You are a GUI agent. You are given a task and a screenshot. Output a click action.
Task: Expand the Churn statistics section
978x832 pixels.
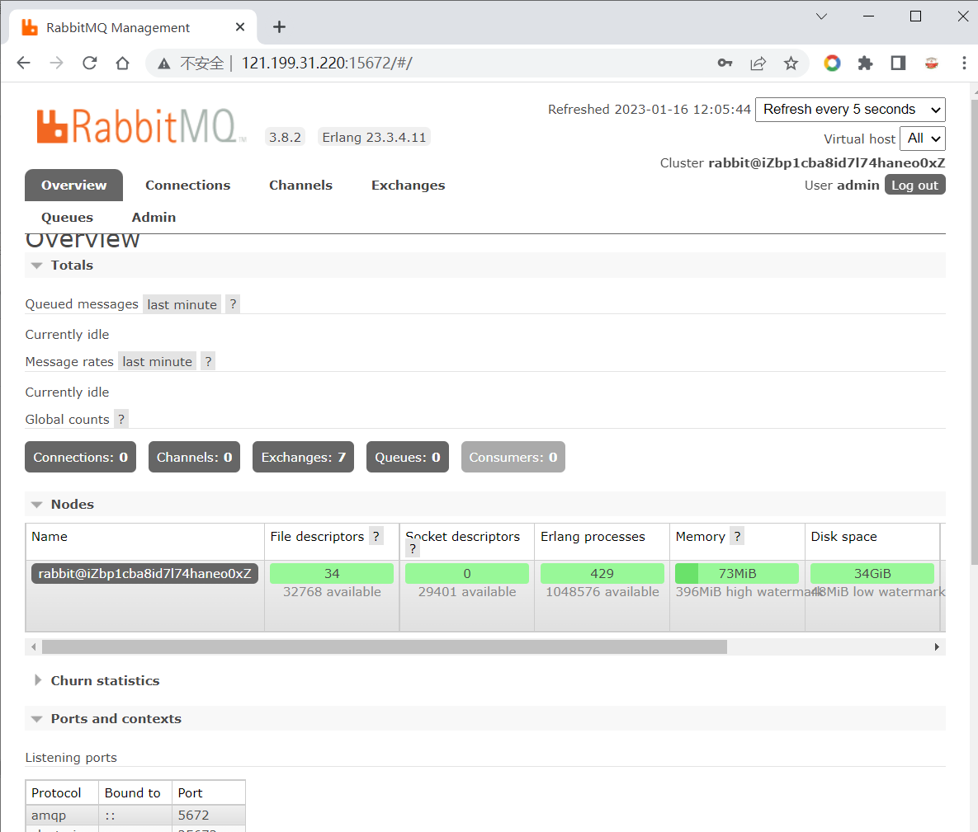coord(97,680)
